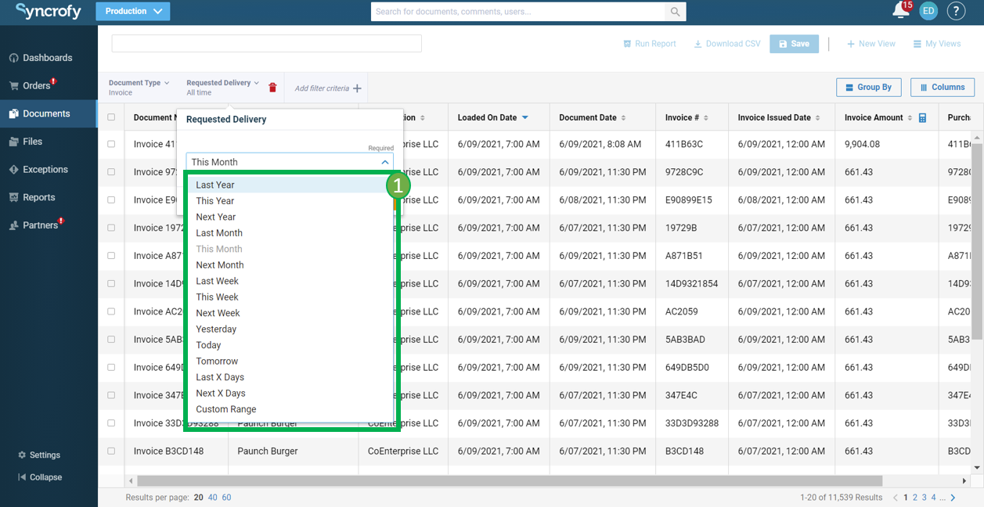Click the plus icon to add filter criteria
The width and height of the screenshot is (984, 507).
point(357,88)
